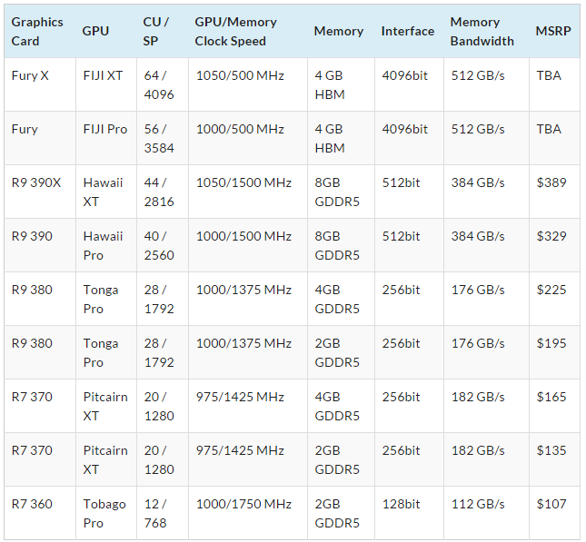Select the R9 390X card cell
Image resolution: width=586 pixels, height=542 pixels.
point(40,192)
